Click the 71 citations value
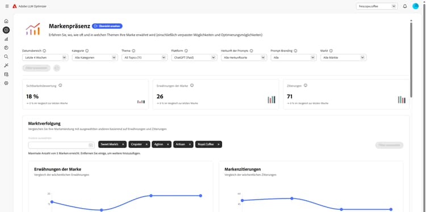Image resolution: width=426 pixels, height=212 pixels. (290, 96)
